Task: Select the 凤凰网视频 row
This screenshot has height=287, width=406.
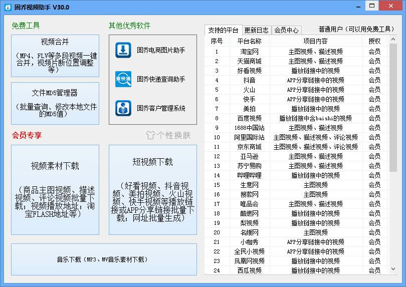Action: [297, 261]
